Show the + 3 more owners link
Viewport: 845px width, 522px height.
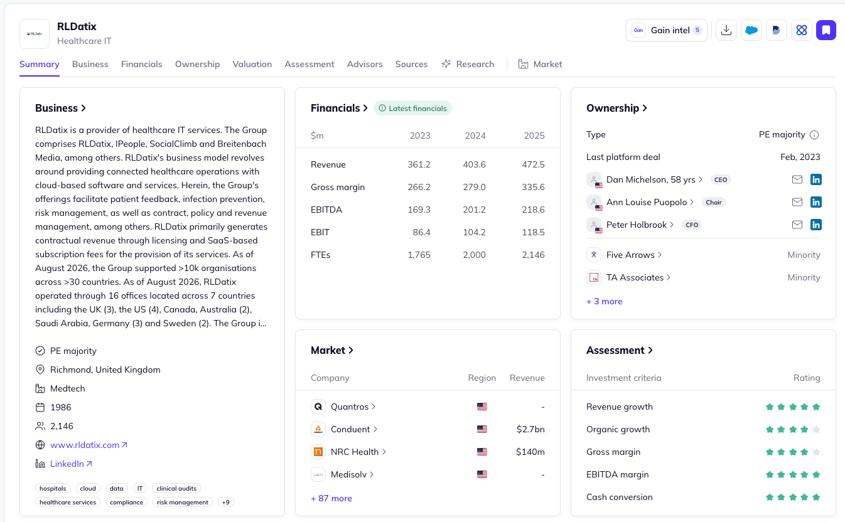[605, 301]
